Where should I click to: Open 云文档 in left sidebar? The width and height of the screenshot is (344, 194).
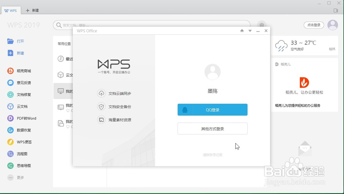pyautogui.click(x=17, y=106)
